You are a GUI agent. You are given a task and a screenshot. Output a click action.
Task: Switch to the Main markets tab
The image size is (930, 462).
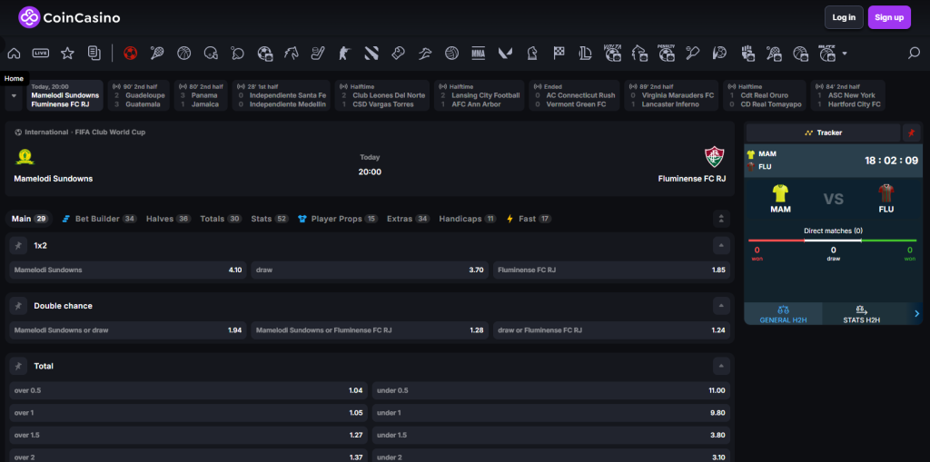(30, 219)
